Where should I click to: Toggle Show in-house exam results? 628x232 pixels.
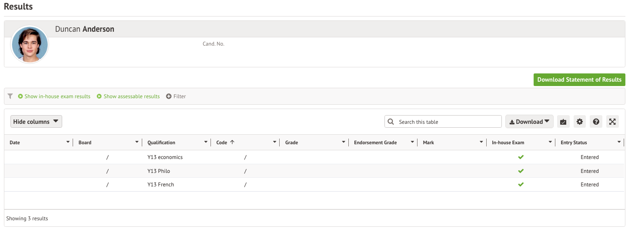[x=54, y=96]
